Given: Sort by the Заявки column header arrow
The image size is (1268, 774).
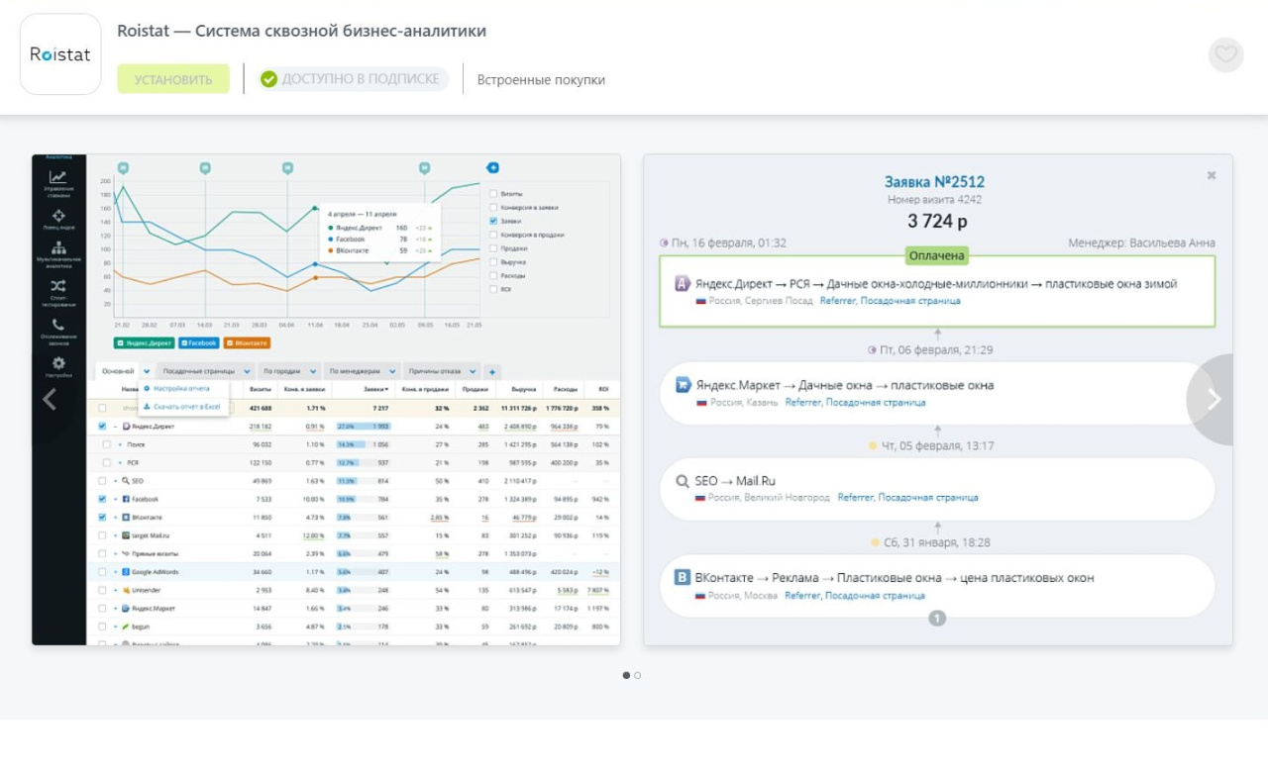Looking at the screenshot, I should 386,390.
